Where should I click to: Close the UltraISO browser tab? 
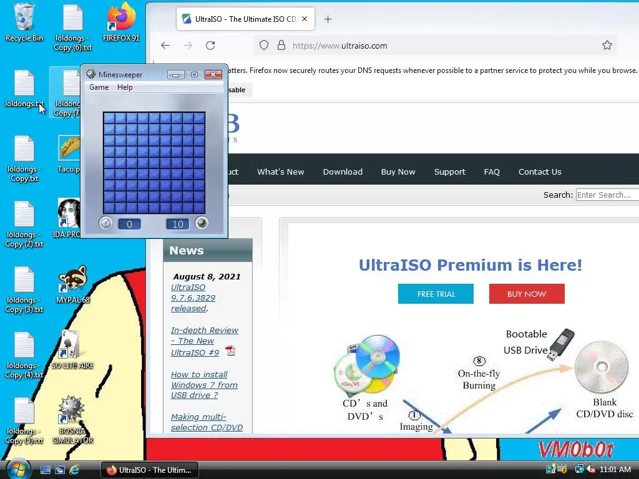[305, 19]
